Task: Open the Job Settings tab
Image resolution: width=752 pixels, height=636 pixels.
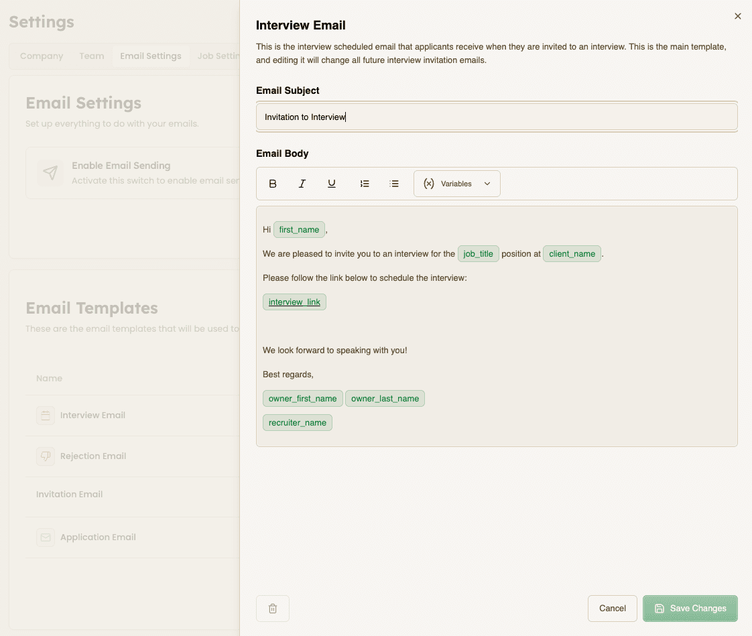Action: pos(218,56)
